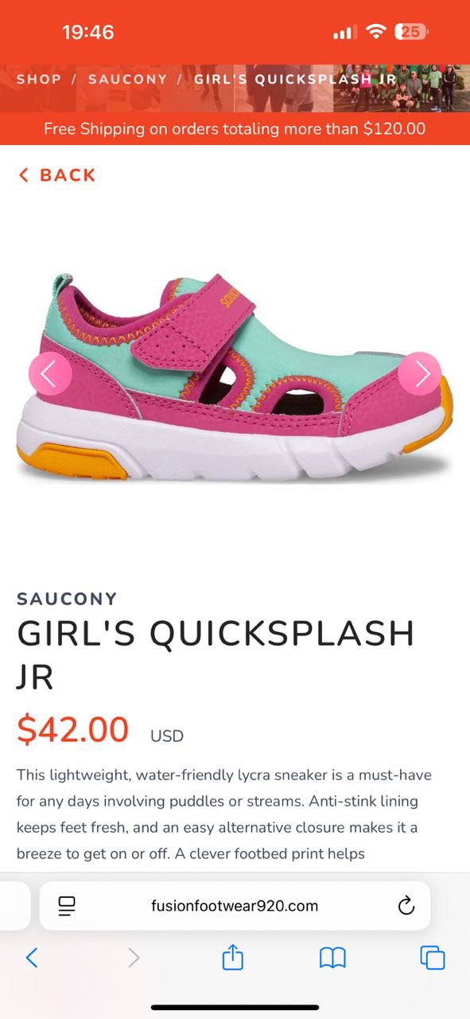Open the Safari bookmarks icon
Image resolution: width=470 pixels, height=1019 pixels.
tap(332, 958)
